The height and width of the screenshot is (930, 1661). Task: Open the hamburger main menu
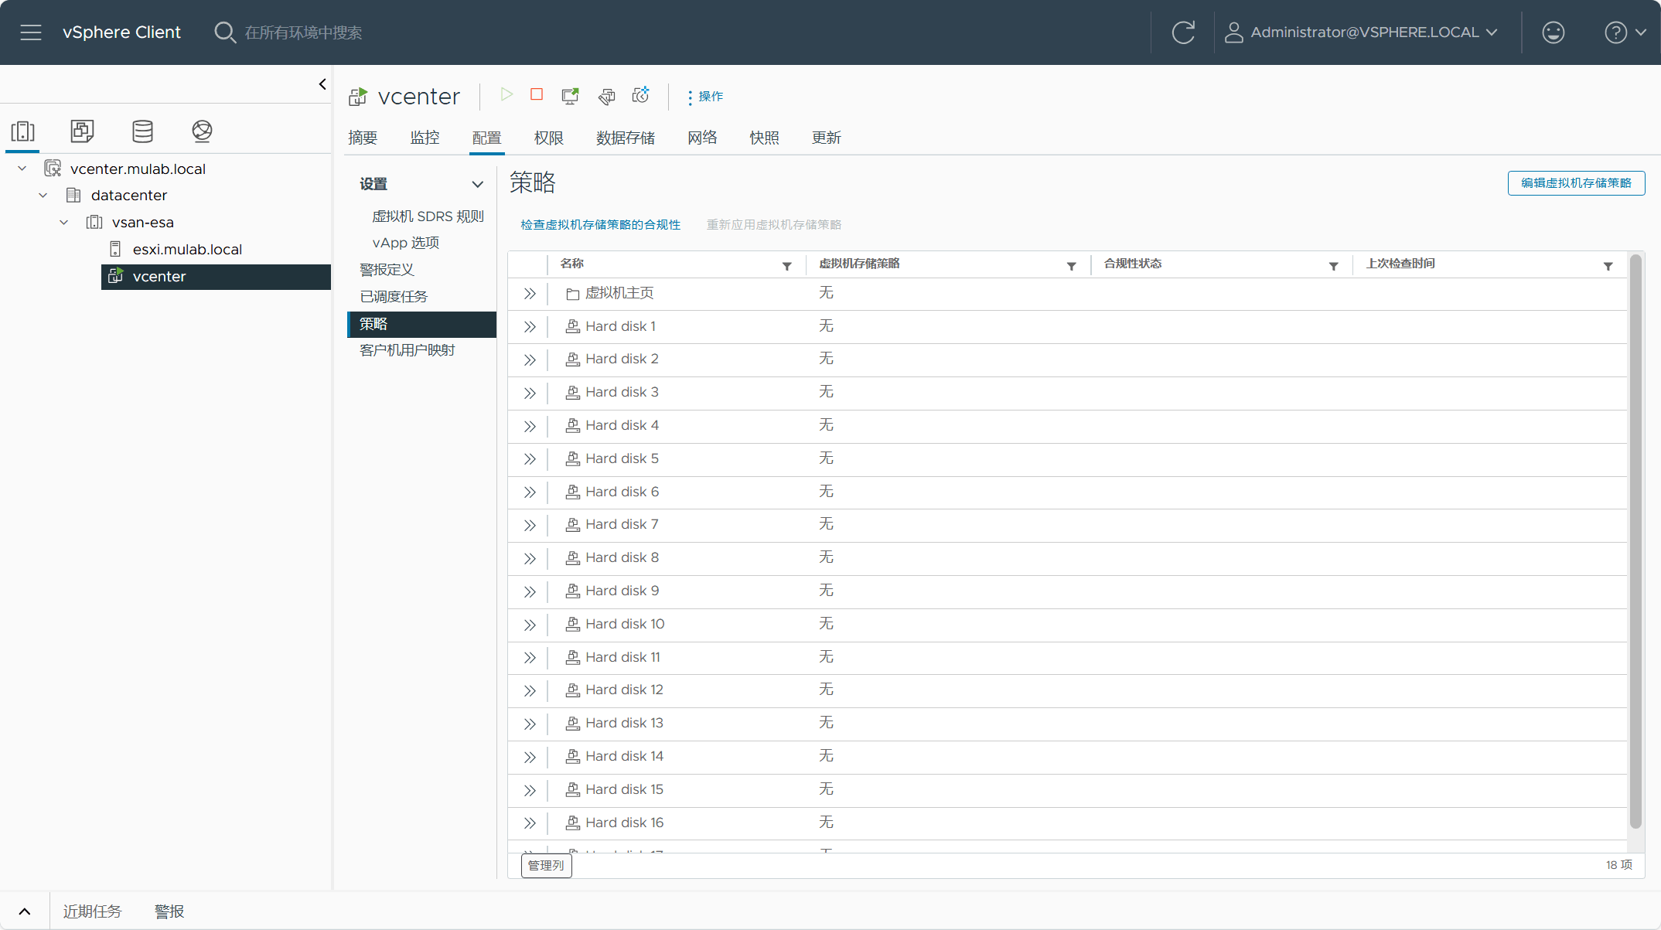pyautogui.click(x=31, y=32)
